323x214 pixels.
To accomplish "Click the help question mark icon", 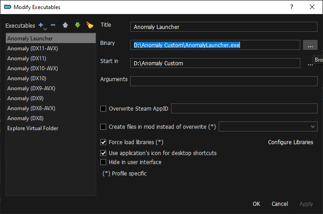I will 291,7.
